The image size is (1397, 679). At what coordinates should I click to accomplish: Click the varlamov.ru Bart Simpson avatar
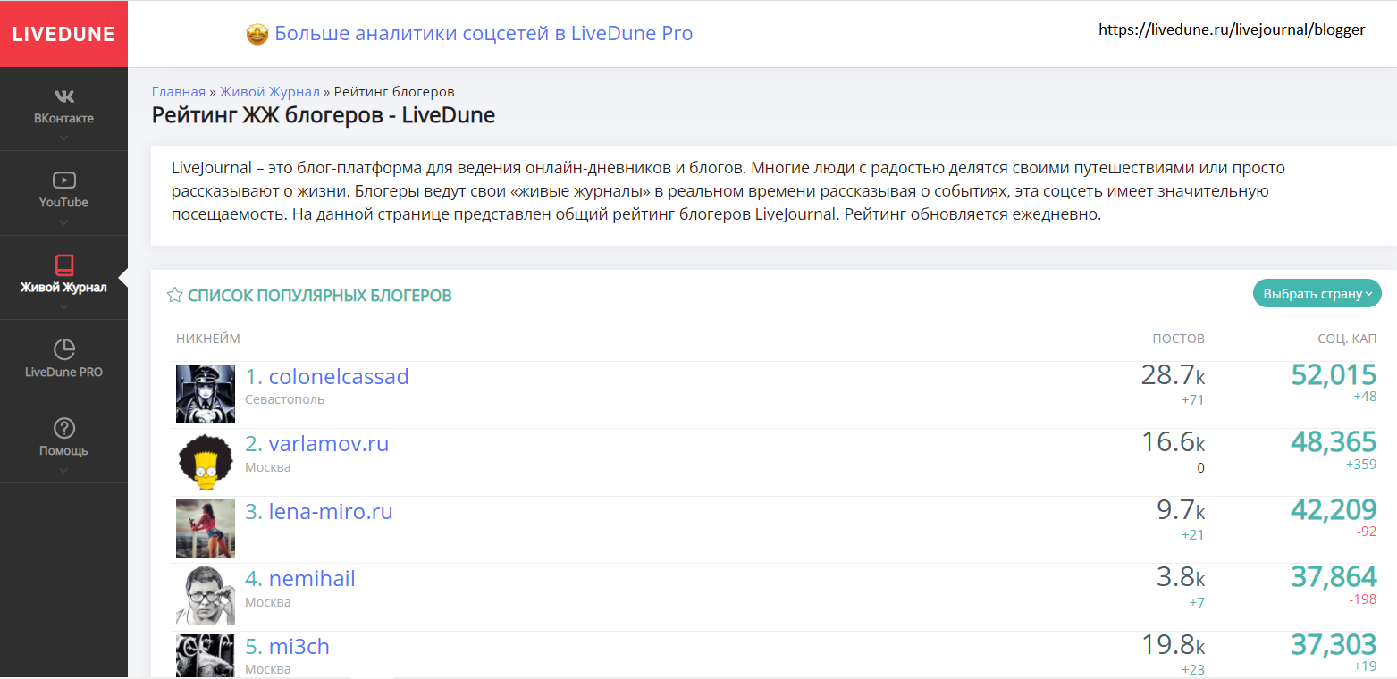tap(206, 462)
